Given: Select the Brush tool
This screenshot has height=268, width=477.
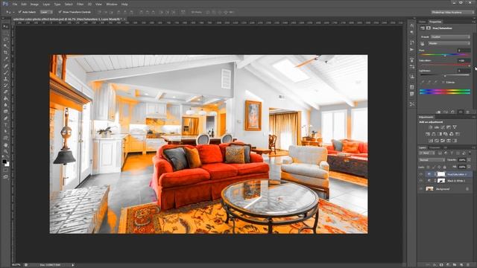Looking at the screenshot, I should [6, 72].
